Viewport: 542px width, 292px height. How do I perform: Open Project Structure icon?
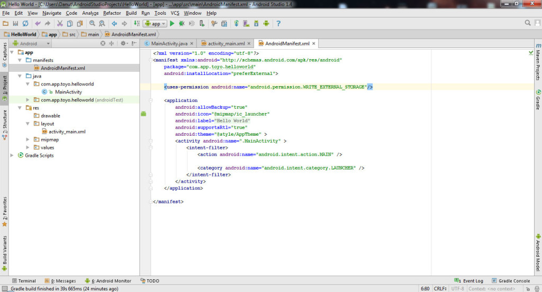[x=224, y=23]
